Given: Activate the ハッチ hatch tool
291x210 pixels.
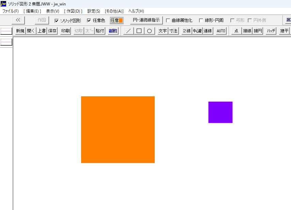Looking at the screenshot, I should point(271,31).
